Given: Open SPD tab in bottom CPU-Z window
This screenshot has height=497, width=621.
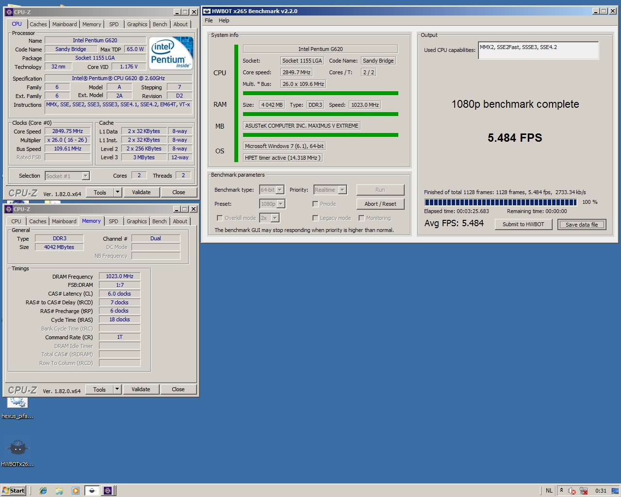Looking at the screenshot, I should coord(114,221).
